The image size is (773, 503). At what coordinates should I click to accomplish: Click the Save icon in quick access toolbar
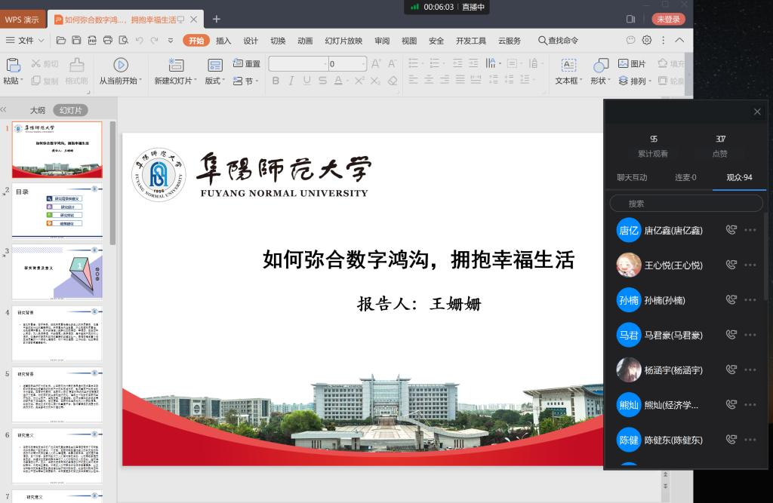75,41
